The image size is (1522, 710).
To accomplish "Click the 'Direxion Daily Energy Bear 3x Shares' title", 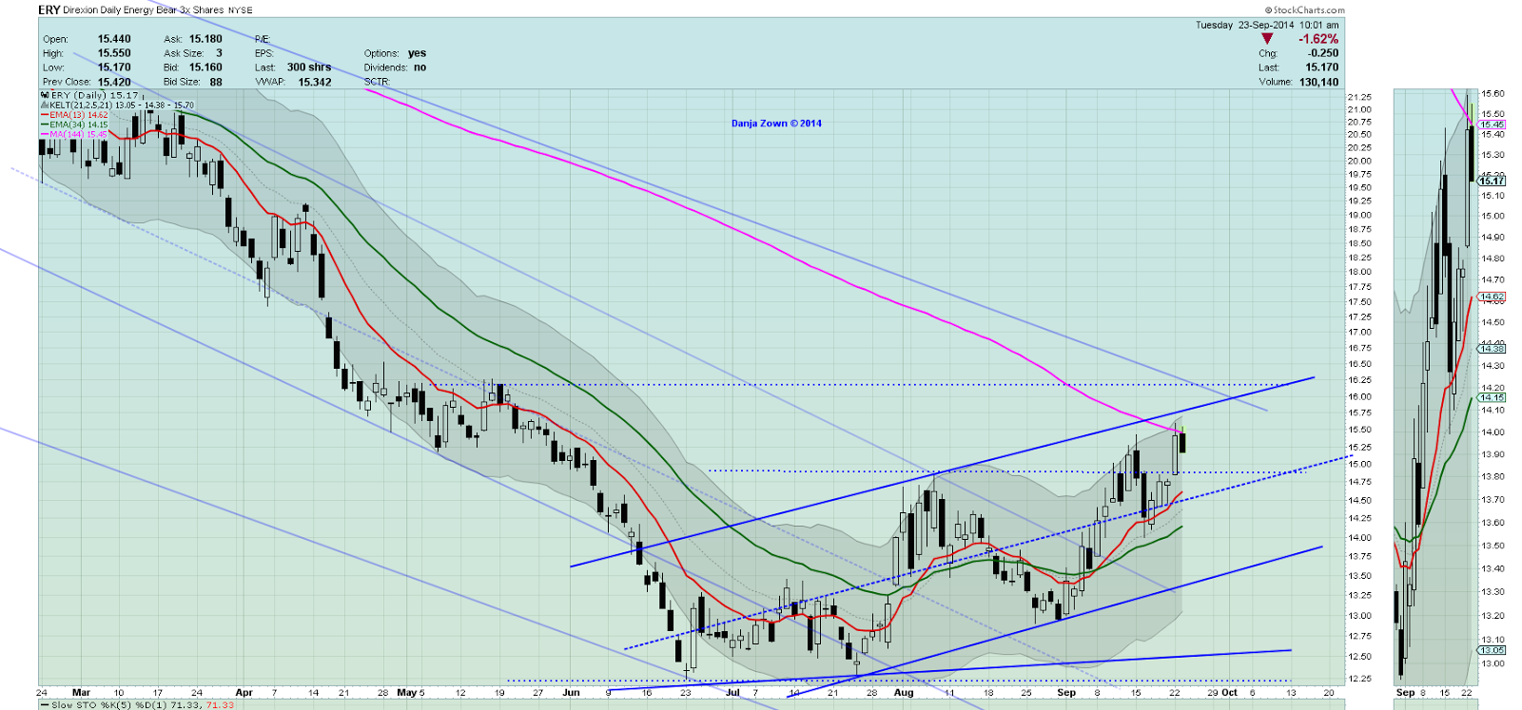I will (143, 10).
